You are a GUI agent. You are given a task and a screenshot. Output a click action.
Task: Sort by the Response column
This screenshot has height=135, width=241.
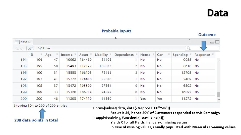pos(204,55)
